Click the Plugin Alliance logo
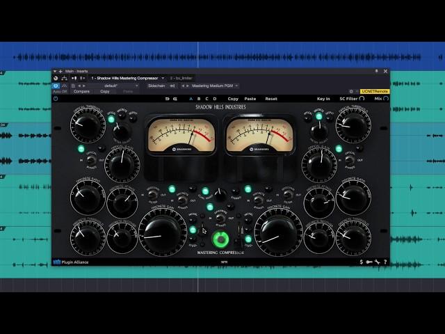This screenshot has height=334, width=445. click(x=71, y=262)
